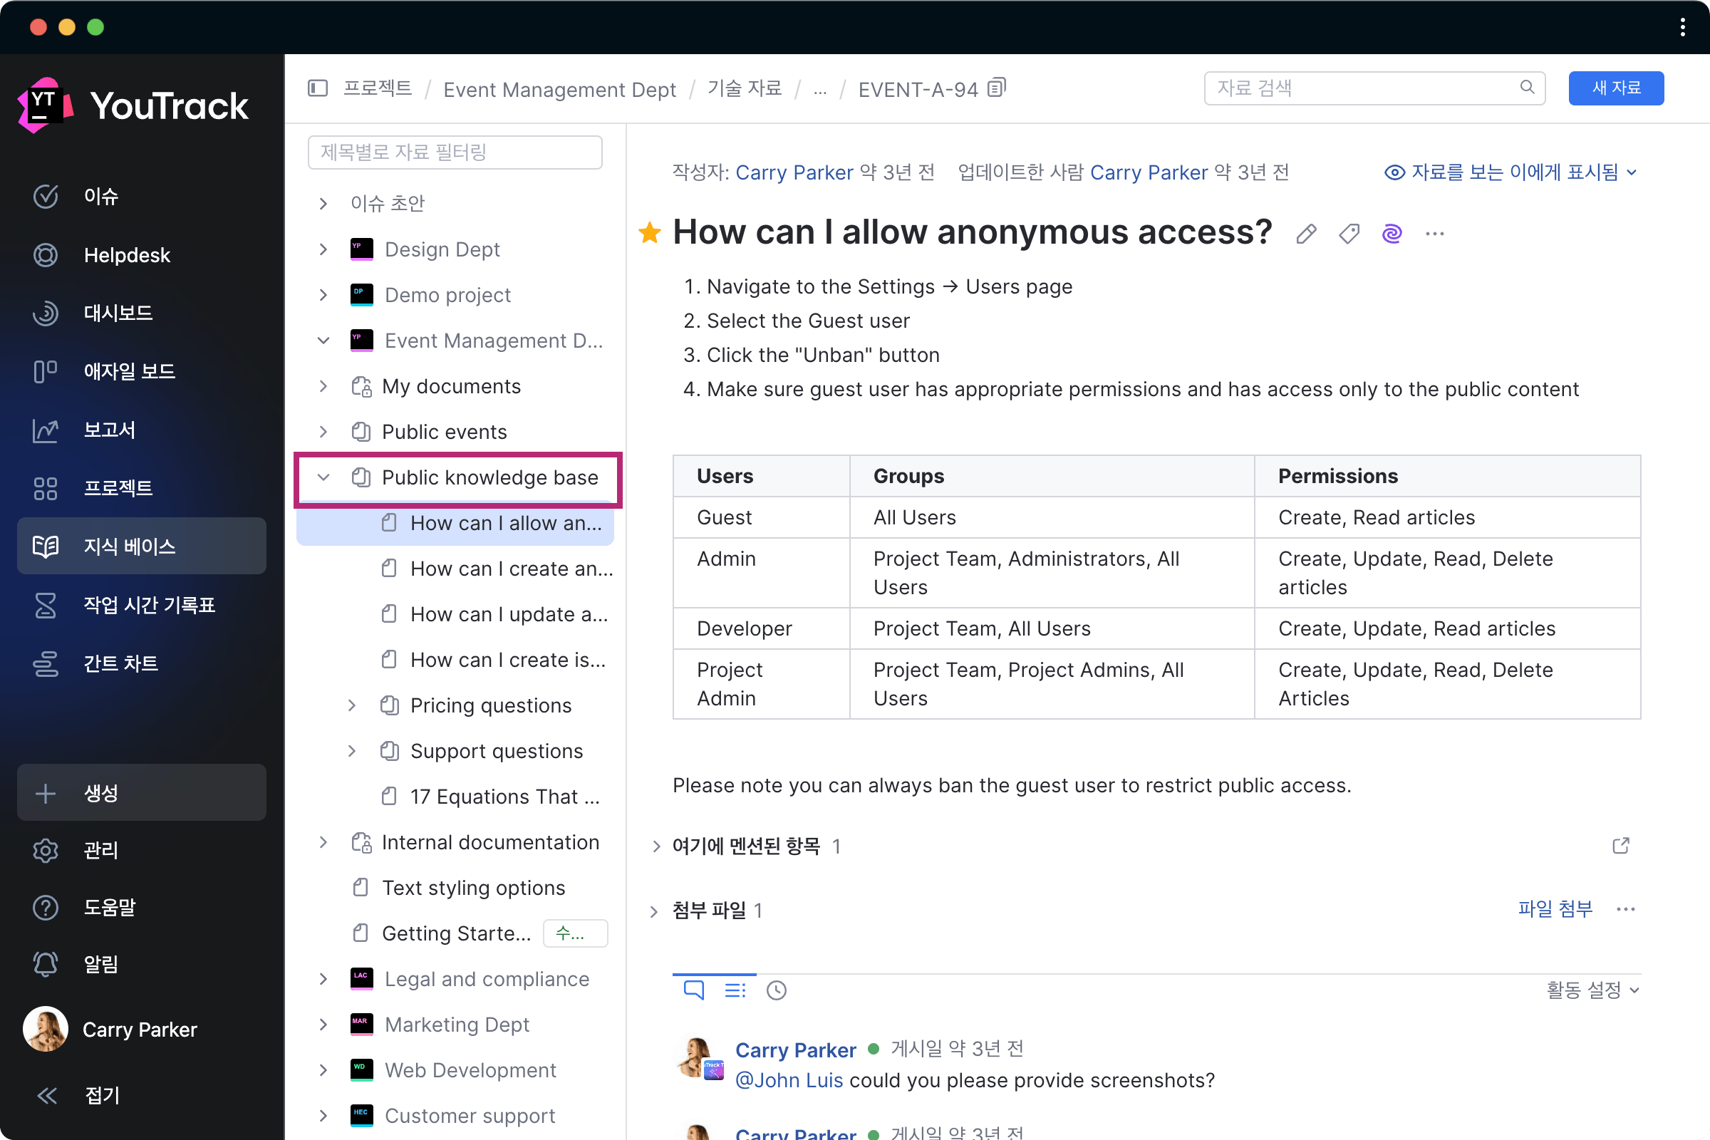Copy the EVENT-A-94 article ID icon
Screen dimensions: 1710x1140
[x=997, y=88]
